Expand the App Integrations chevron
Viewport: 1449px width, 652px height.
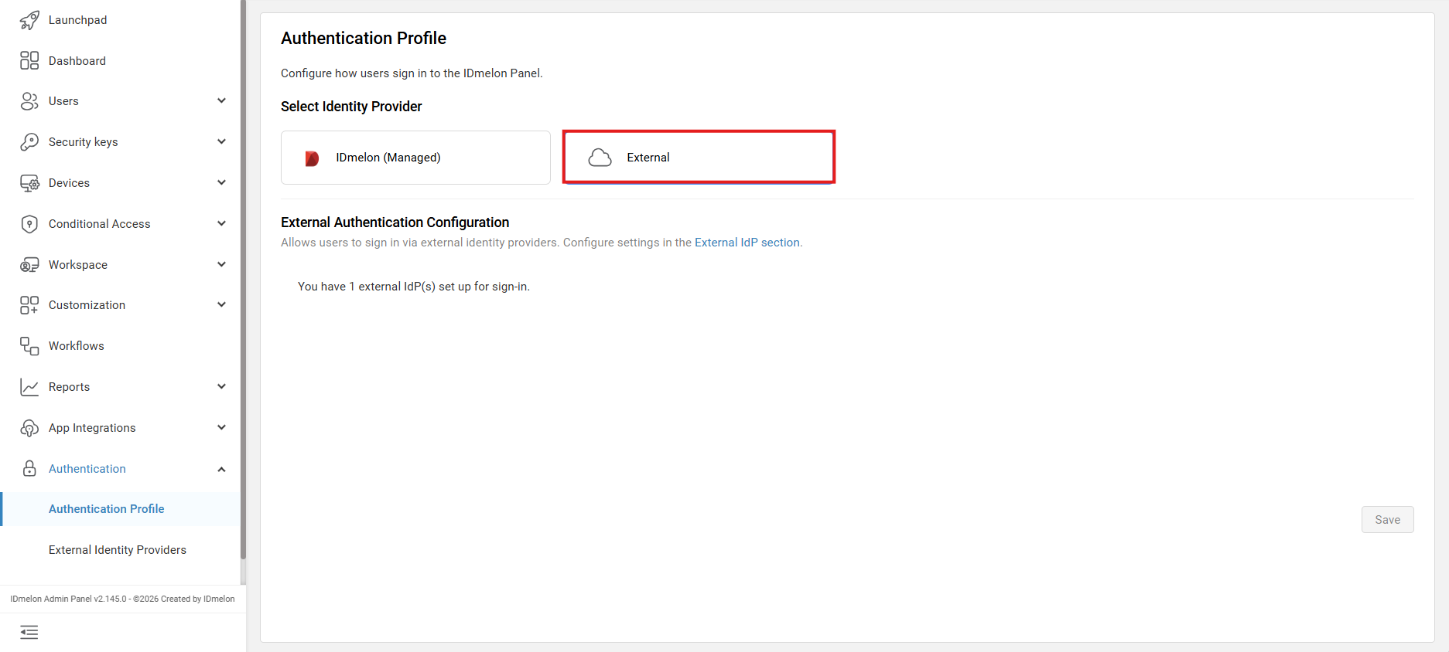[x=221, y=428]
